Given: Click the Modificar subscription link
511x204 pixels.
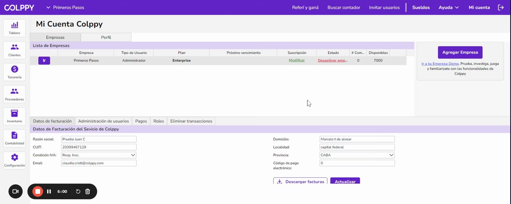Looking at the screenshot, I should 297,60.
